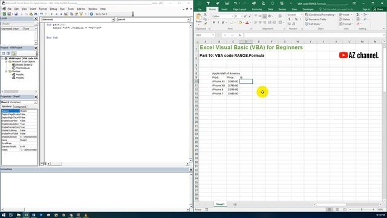
Task: Open the Run menu in VBA editor
Action: tap(62, 9)
